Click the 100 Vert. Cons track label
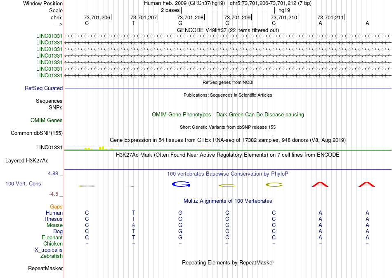 [x=23, y=183]
